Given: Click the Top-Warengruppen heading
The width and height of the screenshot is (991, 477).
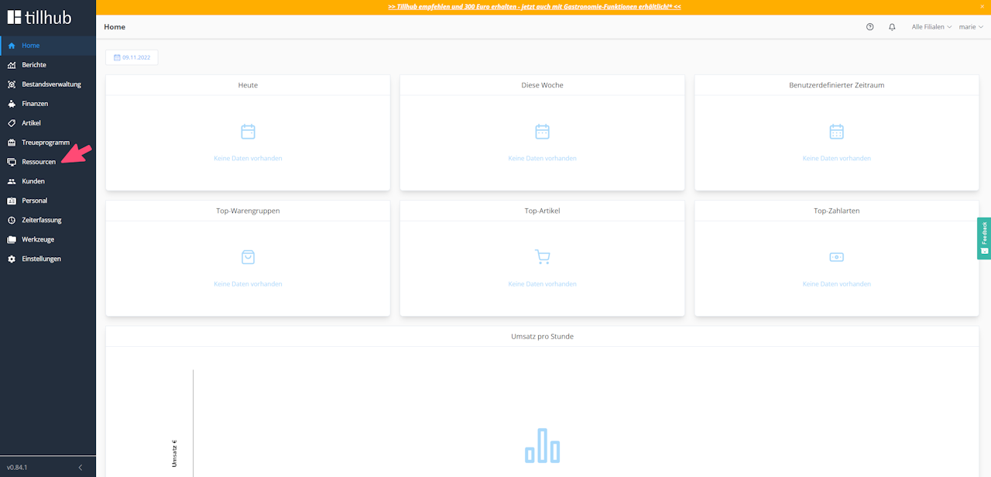Looking at the screenshot, I should pyautogui.click(x=248, y=211).
